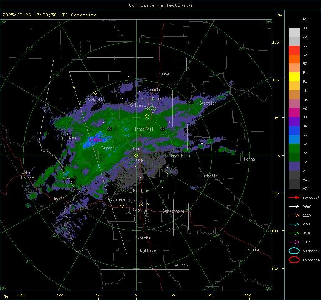Click the yellow radar site marker at Didsbury

[136, 156]
